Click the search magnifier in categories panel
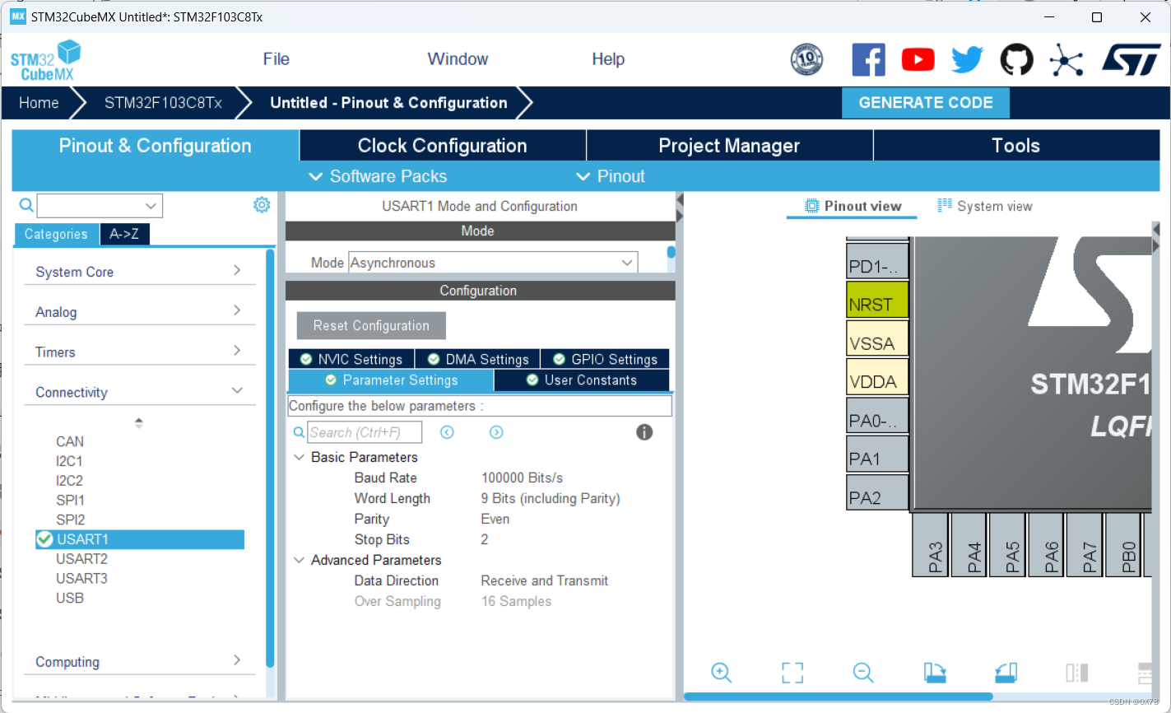Screen dimensions: 1171x713 click(x=26, y=205)
